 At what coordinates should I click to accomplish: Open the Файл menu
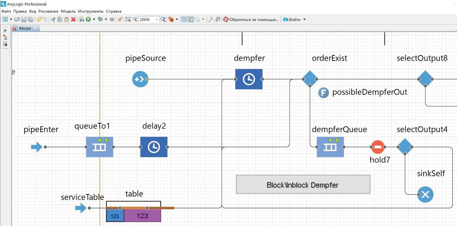(6, 11)
